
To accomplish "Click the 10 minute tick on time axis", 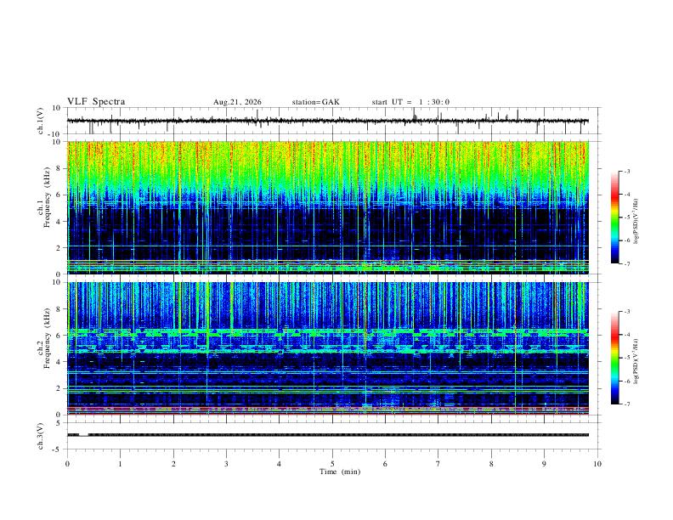I will tap(597, 464).
